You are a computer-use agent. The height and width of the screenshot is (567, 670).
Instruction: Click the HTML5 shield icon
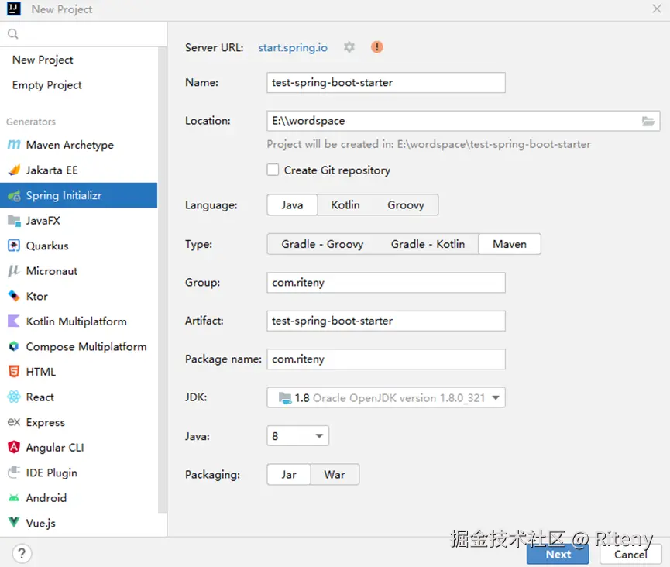point(14,372)
